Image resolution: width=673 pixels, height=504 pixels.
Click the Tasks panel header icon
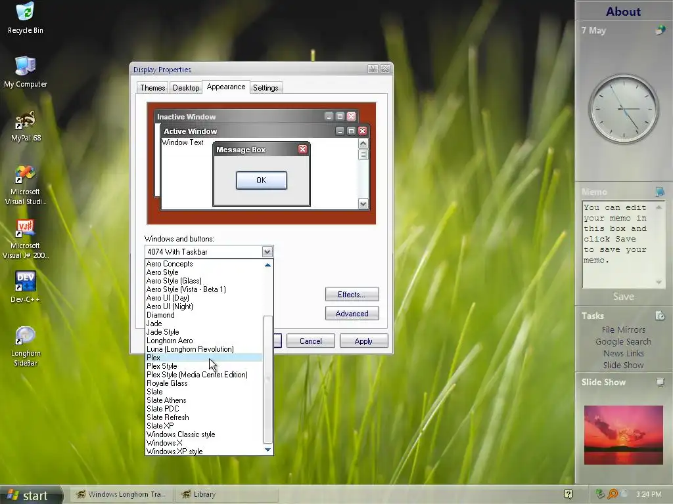coord(660,316)
